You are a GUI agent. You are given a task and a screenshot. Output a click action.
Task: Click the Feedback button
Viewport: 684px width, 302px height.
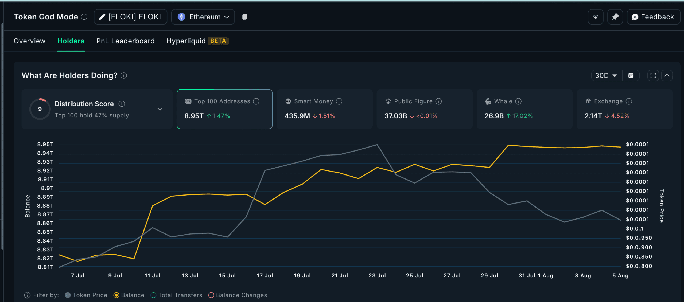(x=653, y=17)
